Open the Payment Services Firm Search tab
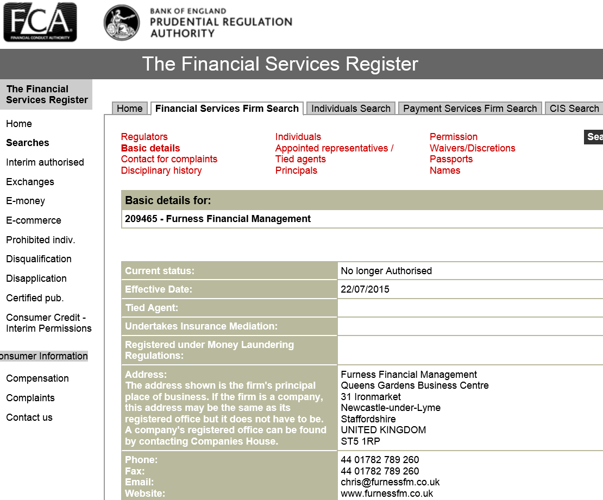Viewport: 603px width, 500px height. coord(470,109)
